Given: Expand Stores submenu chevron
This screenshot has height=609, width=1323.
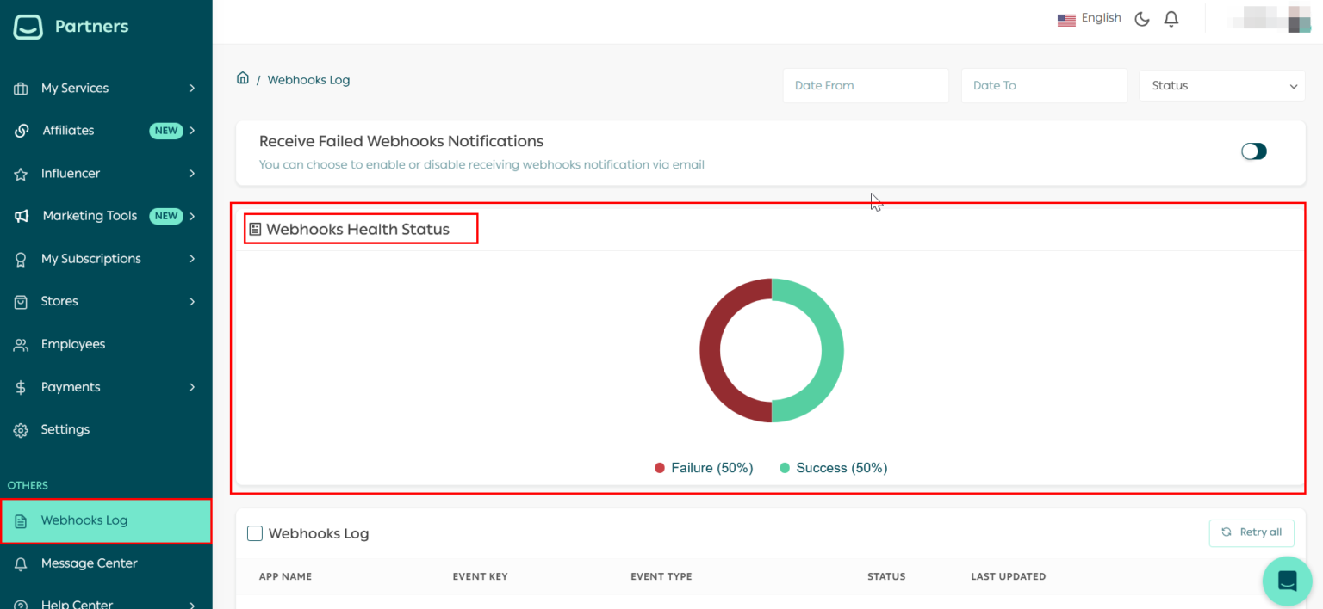Looking at the screenshot, I should [192, 302].
